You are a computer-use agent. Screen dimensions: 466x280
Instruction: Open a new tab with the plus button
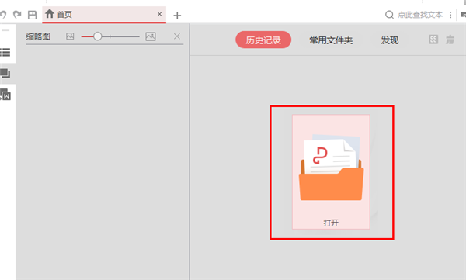point(177,16)
